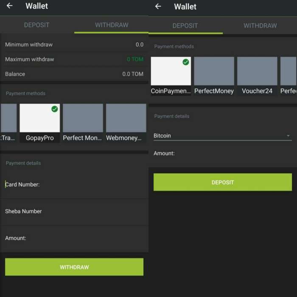Switch to the WITHDRAW tab on the deposit screen
297x297 pixels.
click(x=260, y=25)
